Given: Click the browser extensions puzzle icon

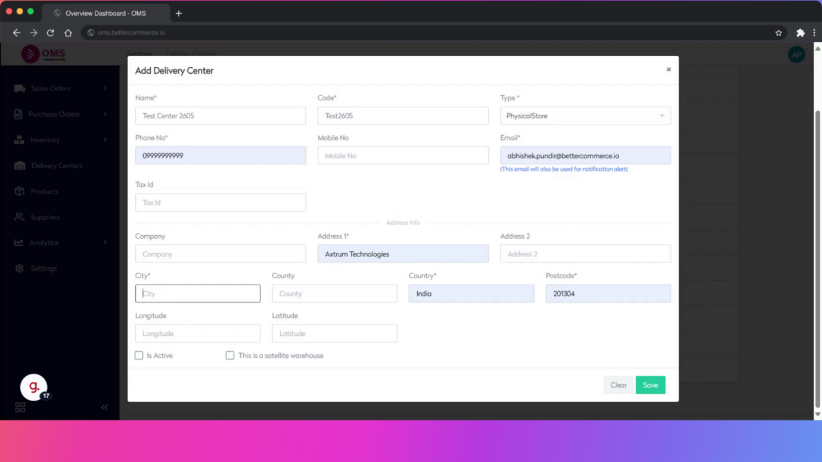Looking at the screenshot, I should [x=800, y=33].
